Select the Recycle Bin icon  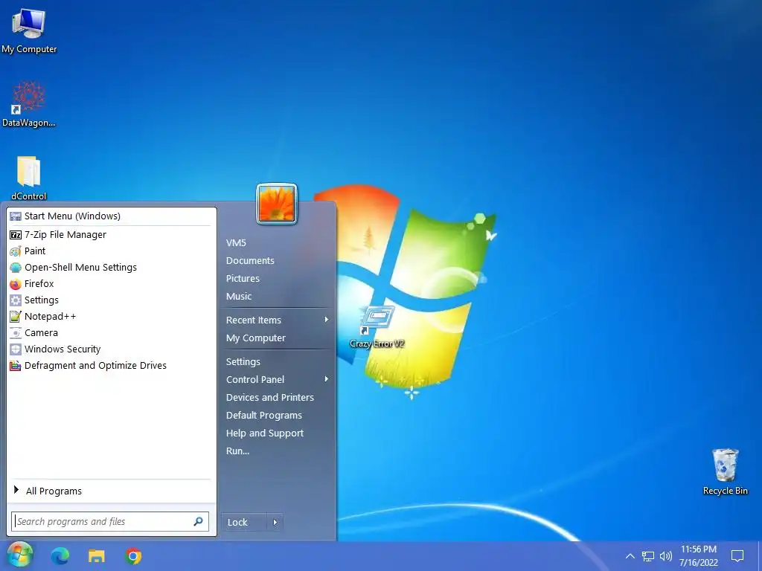(x=725, y=472)
